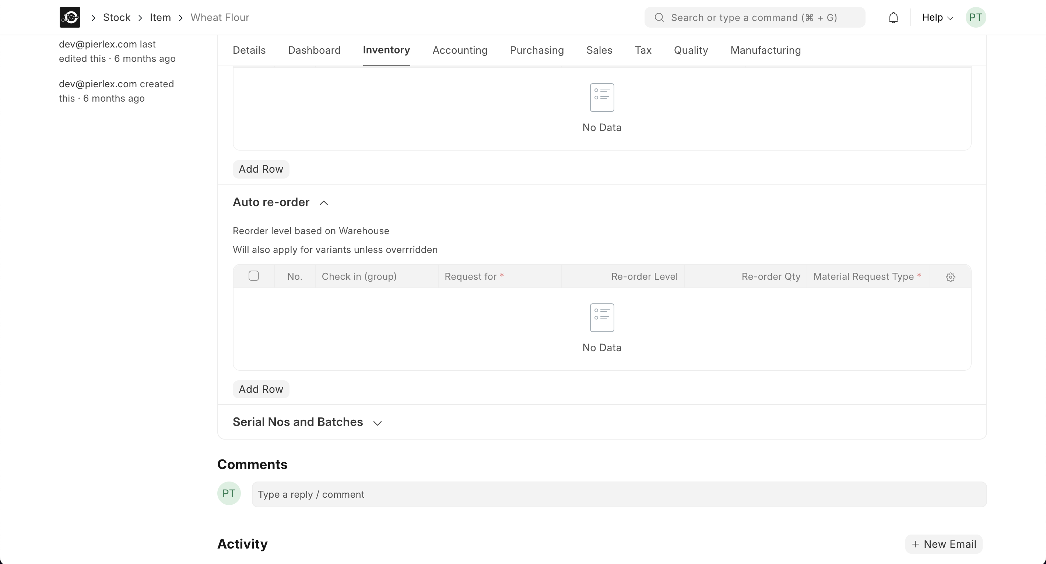
Task: Go to Stock breadcrumb link
Action: (116, 17)
